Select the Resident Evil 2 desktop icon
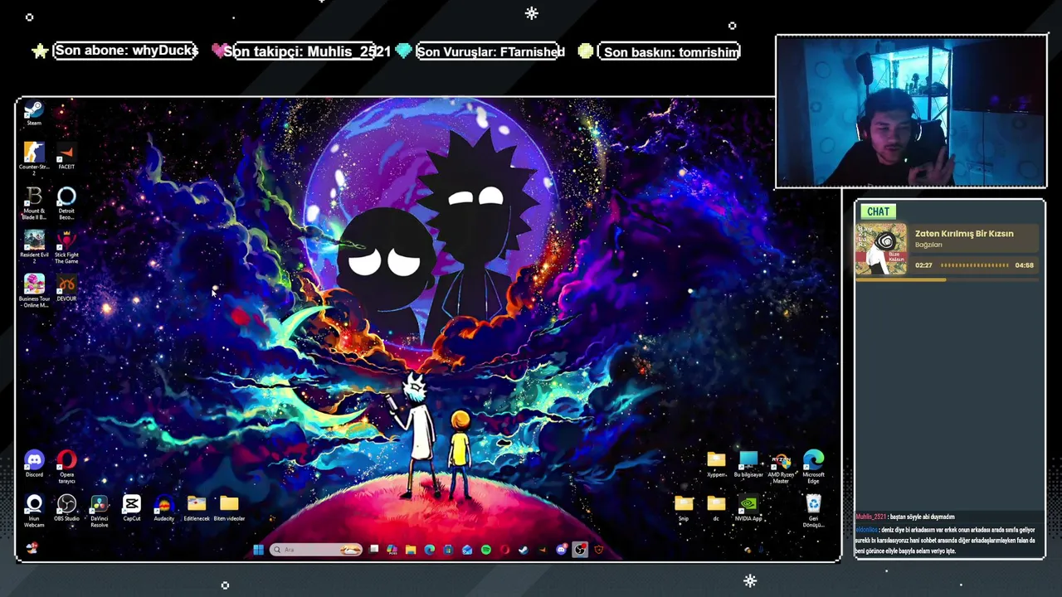This screenshot has height=597, width=1062. tap(33, 247)
